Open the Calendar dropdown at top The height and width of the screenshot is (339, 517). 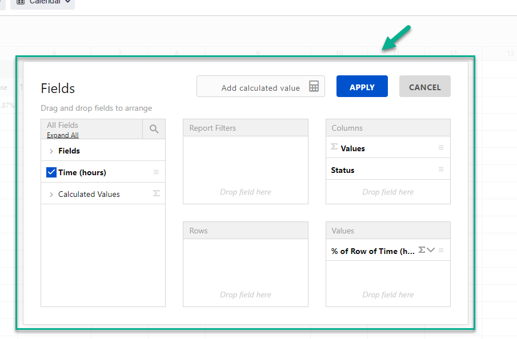tap(43, 2)
